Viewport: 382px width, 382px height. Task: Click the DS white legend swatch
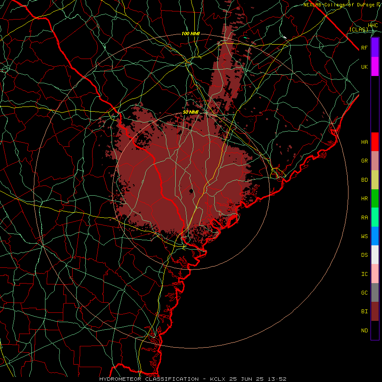(375, 255)
